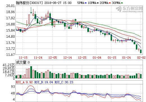
Task: Click the red 20PMA legend color marker
Action: (110, 3)
